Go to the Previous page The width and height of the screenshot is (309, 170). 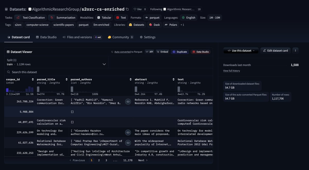(77, 160)
